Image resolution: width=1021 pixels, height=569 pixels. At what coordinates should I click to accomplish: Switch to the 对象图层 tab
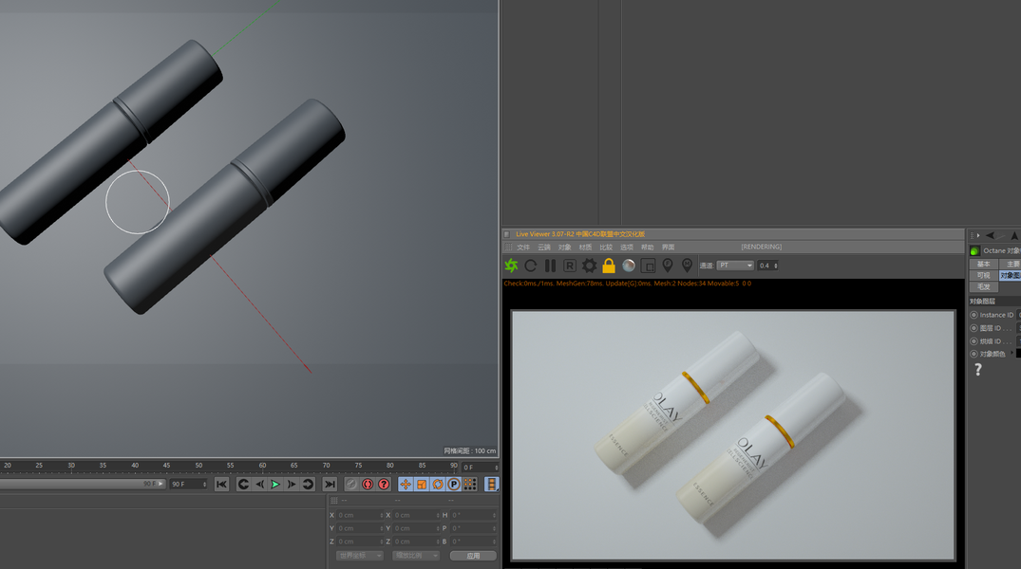1011,276
